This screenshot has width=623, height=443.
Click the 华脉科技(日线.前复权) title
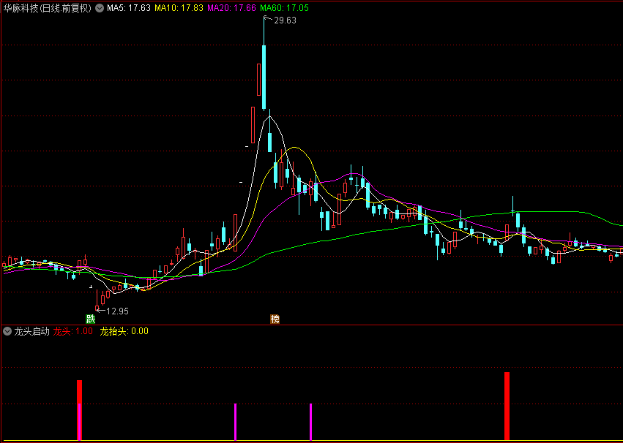[x=48, y=8]
